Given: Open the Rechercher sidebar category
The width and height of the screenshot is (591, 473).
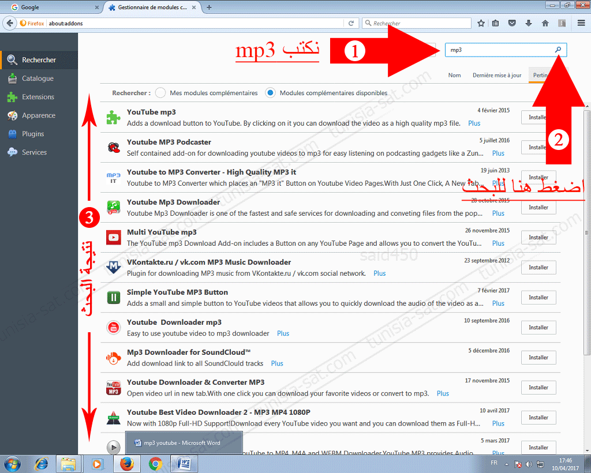Looking at the screenshot, I should pos(39,60).
